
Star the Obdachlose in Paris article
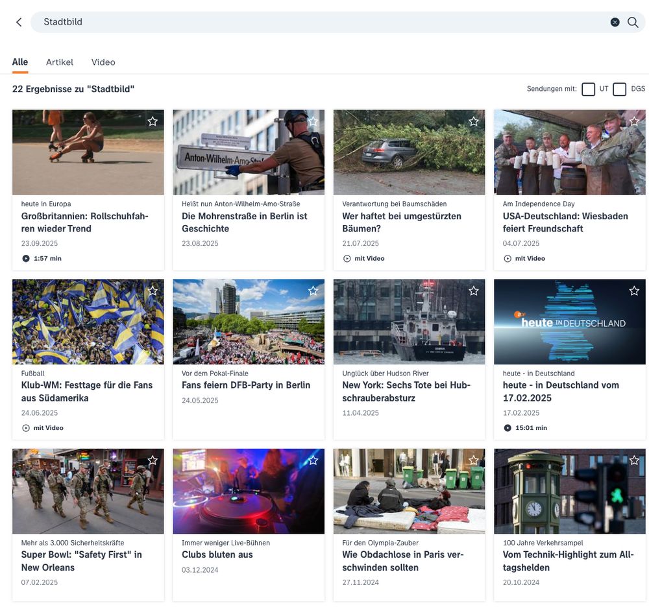(x=474, y=460)
